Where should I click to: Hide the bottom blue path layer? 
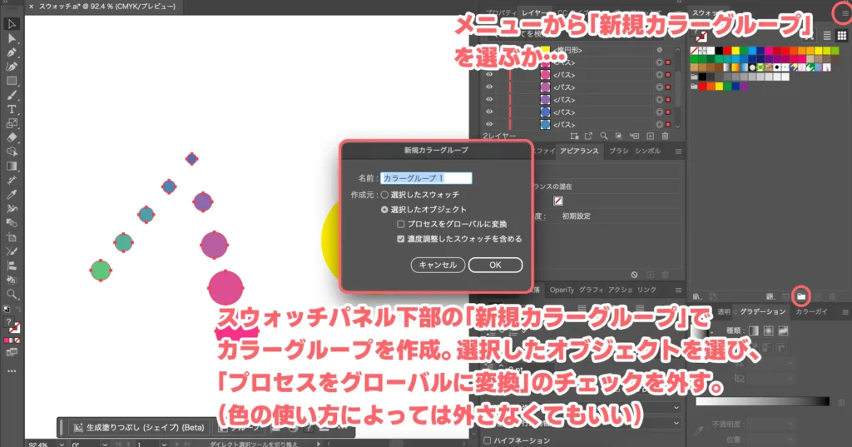[489, 125]
